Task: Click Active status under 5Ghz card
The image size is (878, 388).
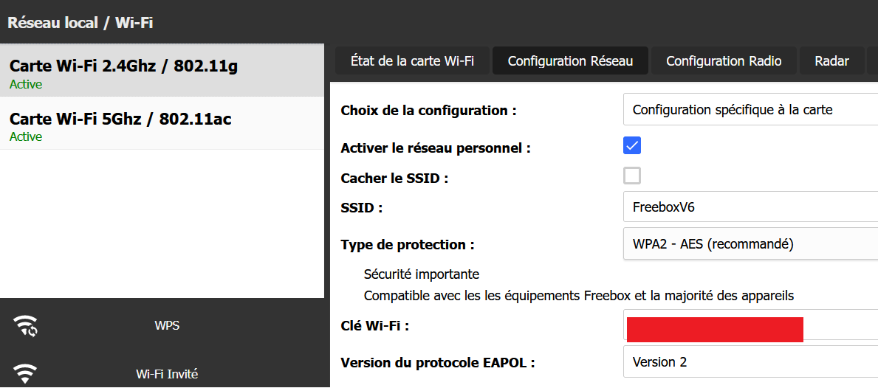Action: [26, 137]
